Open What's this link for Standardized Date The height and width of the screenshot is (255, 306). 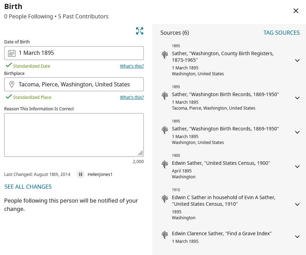[x=132, y=66]
